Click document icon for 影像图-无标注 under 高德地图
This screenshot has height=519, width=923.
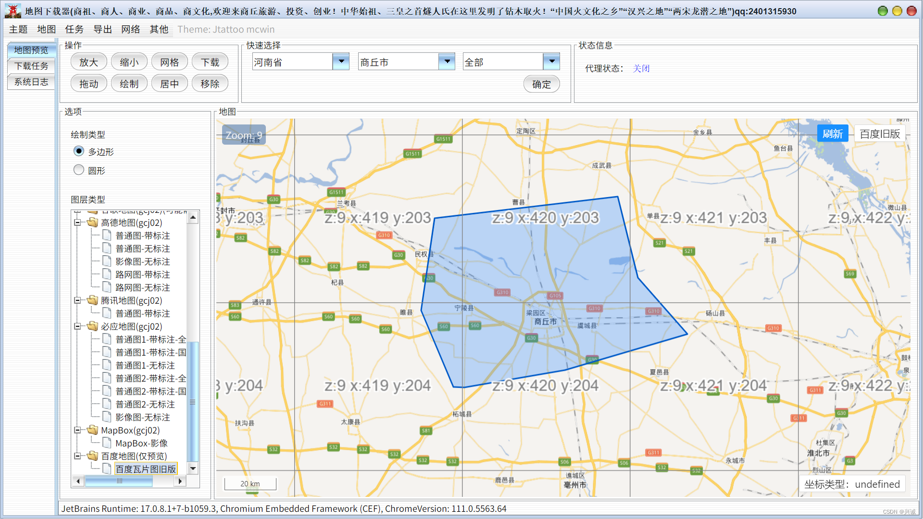[107, 261]
